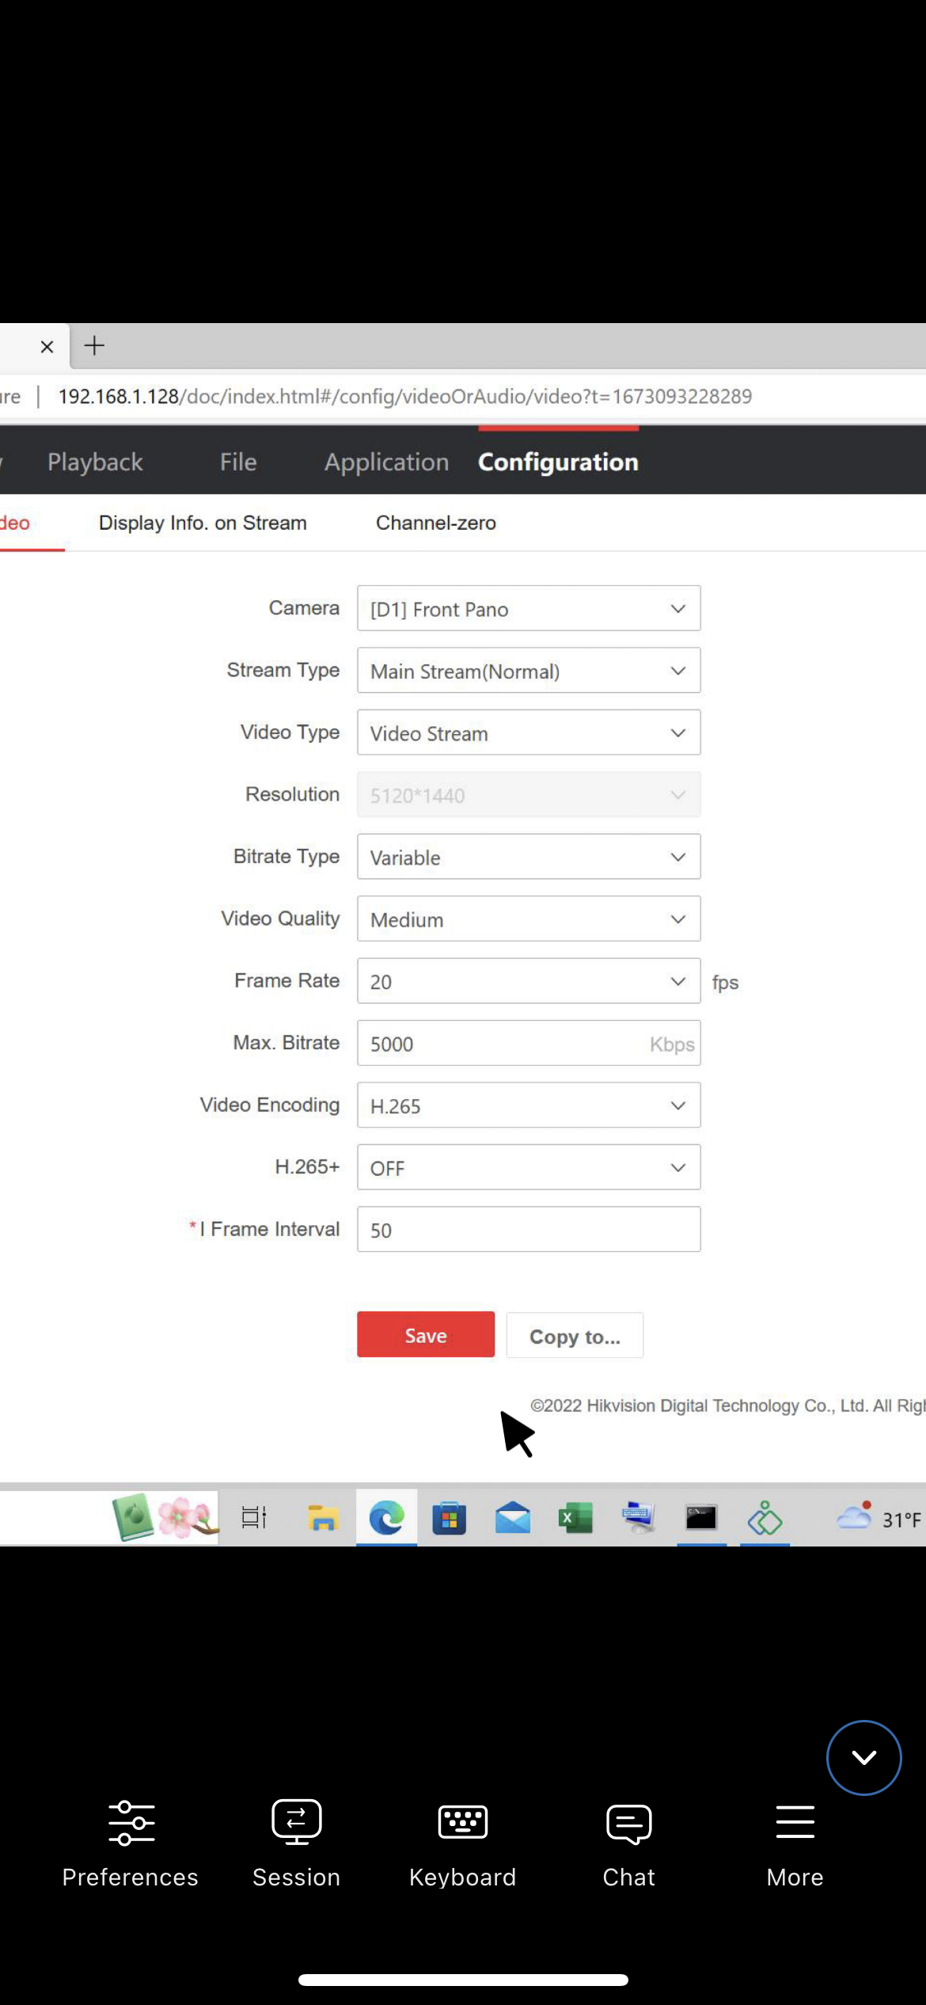Open Microsoft Edge in the taskbar
926x2005 pixels.
386,1518
